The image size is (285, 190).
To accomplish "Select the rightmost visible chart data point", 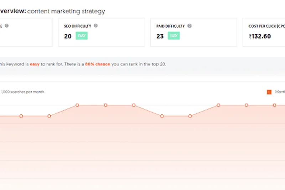I will (x=275, y=105).
